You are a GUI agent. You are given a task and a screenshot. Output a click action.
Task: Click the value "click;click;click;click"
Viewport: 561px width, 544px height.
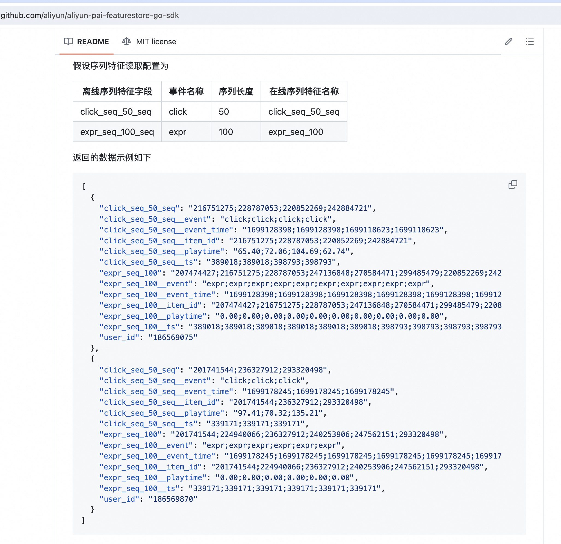click(276, 219)
